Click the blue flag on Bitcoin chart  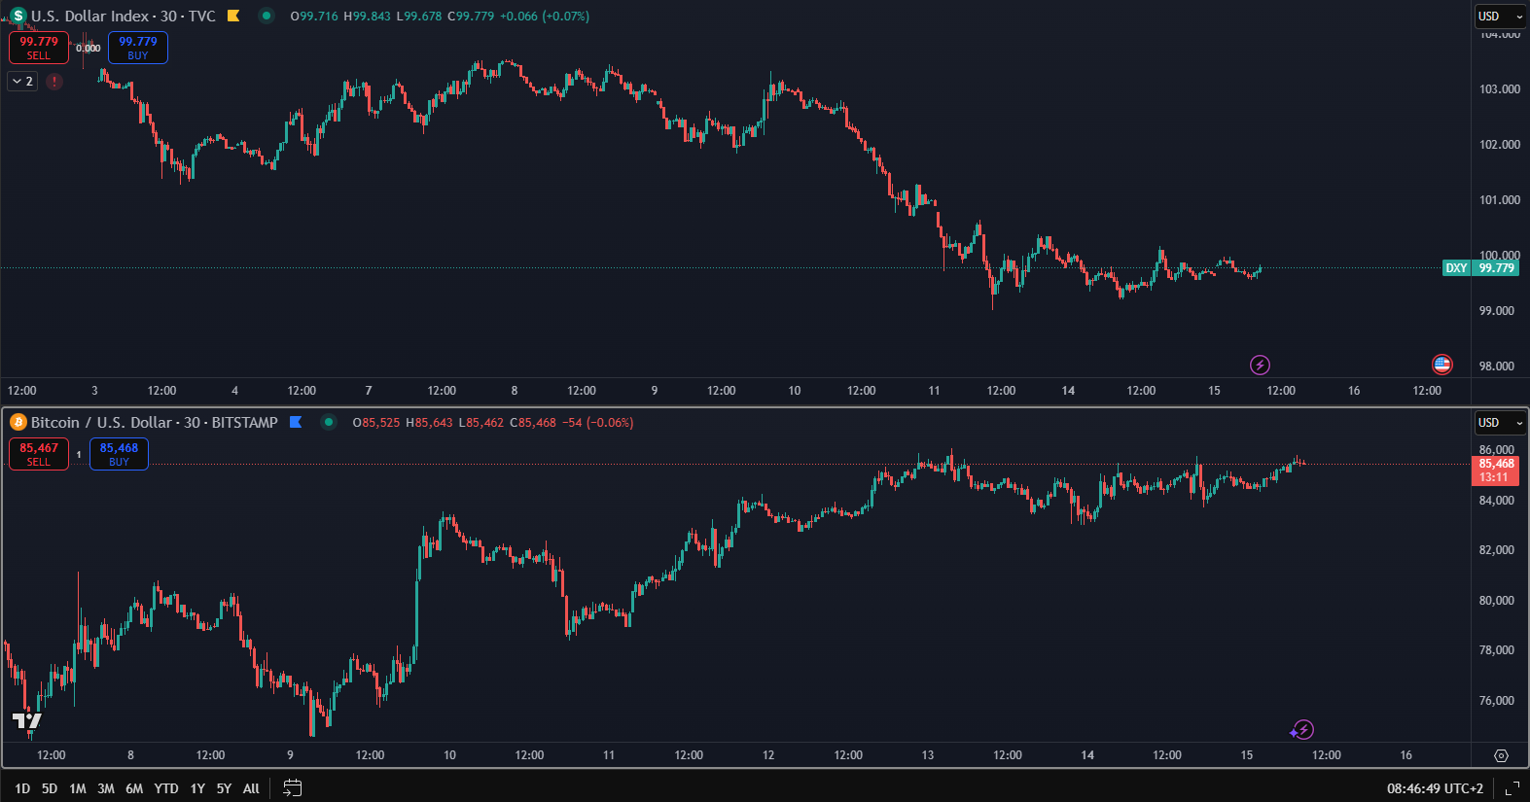coord(296,422)
